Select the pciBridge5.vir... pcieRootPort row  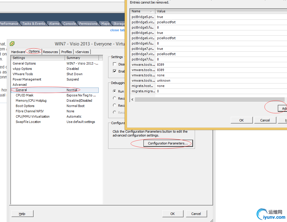(x=209, y=22)
